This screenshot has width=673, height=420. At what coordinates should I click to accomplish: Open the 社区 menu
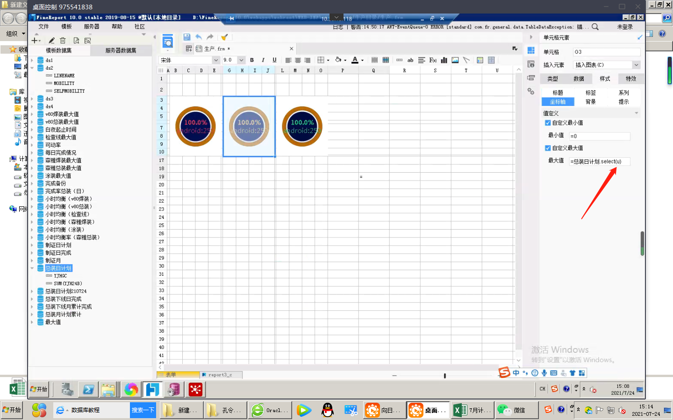click(140, 27)
